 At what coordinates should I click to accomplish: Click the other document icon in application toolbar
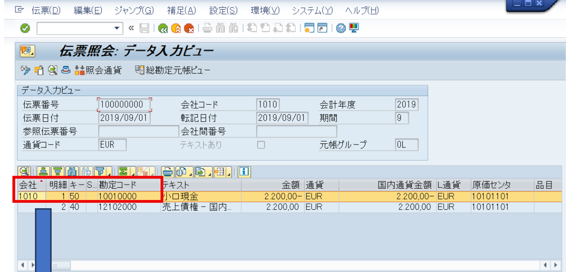coord(39,70)
